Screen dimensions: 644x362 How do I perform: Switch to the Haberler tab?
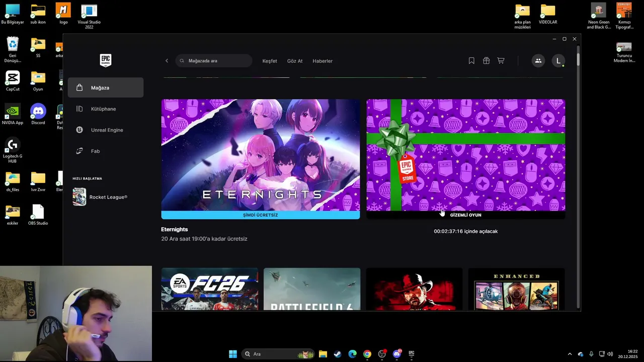click(x=323, y=61)
